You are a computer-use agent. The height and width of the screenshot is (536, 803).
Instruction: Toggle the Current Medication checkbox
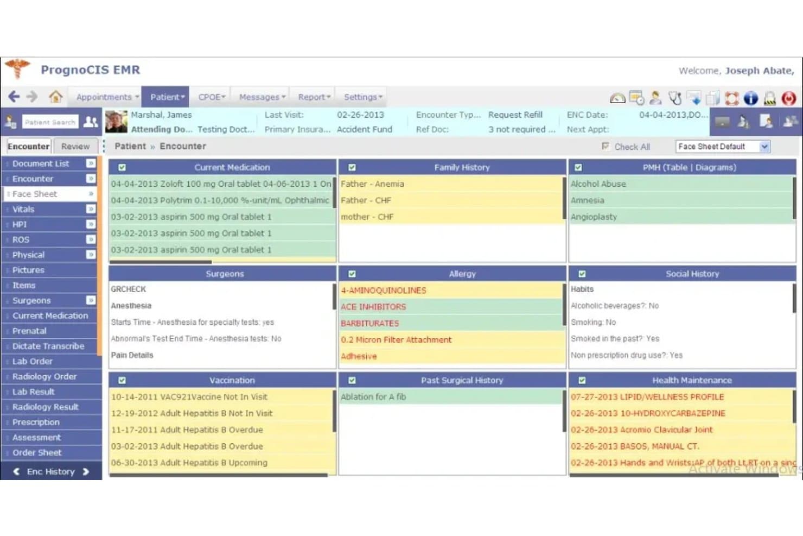(x=122, y=167)
